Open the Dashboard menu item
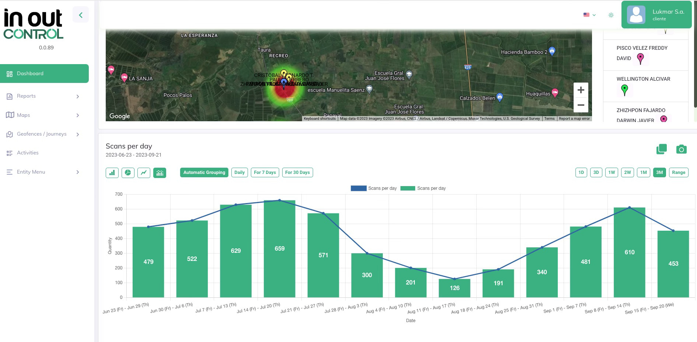 [x=44, y=73]
